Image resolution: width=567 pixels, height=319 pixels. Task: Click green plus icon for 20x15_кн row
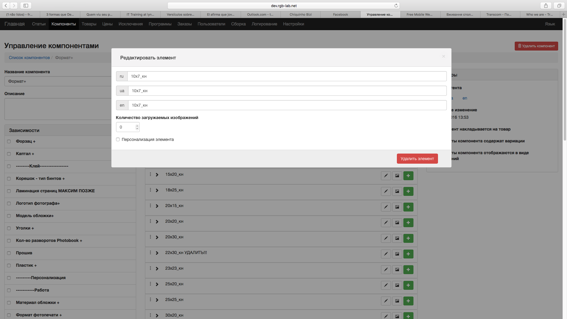click(408, 207)
